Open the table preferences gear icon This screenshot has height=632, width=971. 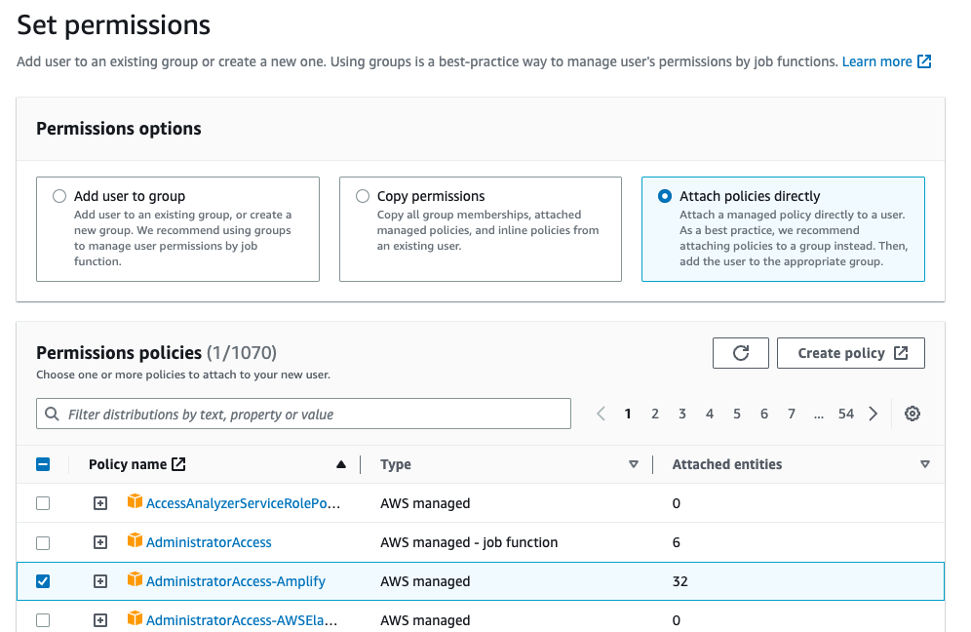coord(912,414)
